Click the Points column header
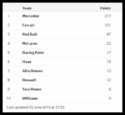The width and height of the screenshot is (125, 115). [x=105, y=8]
